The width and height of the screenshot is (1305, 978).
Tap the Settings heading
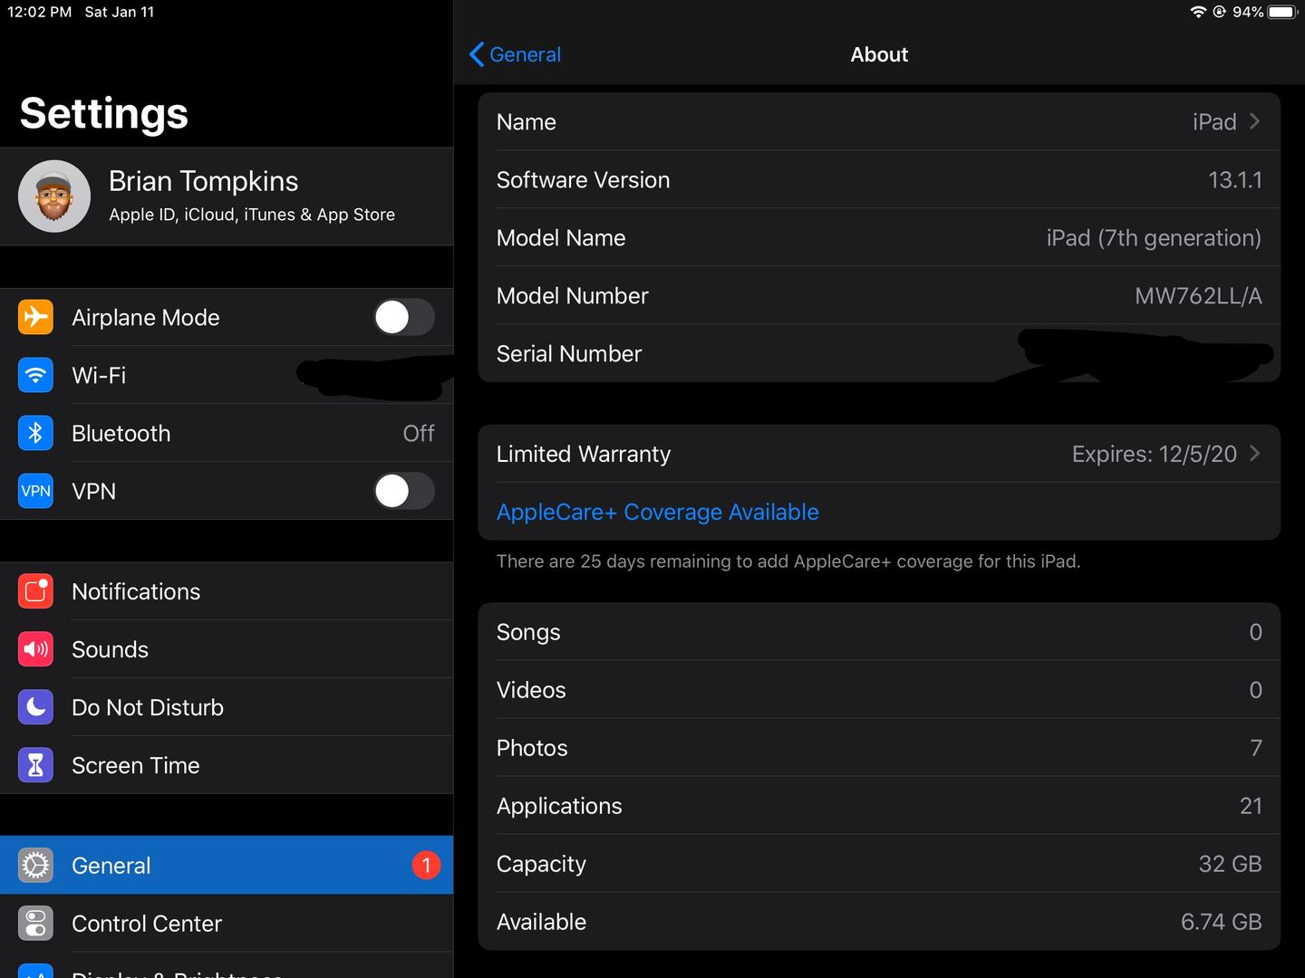104,113
